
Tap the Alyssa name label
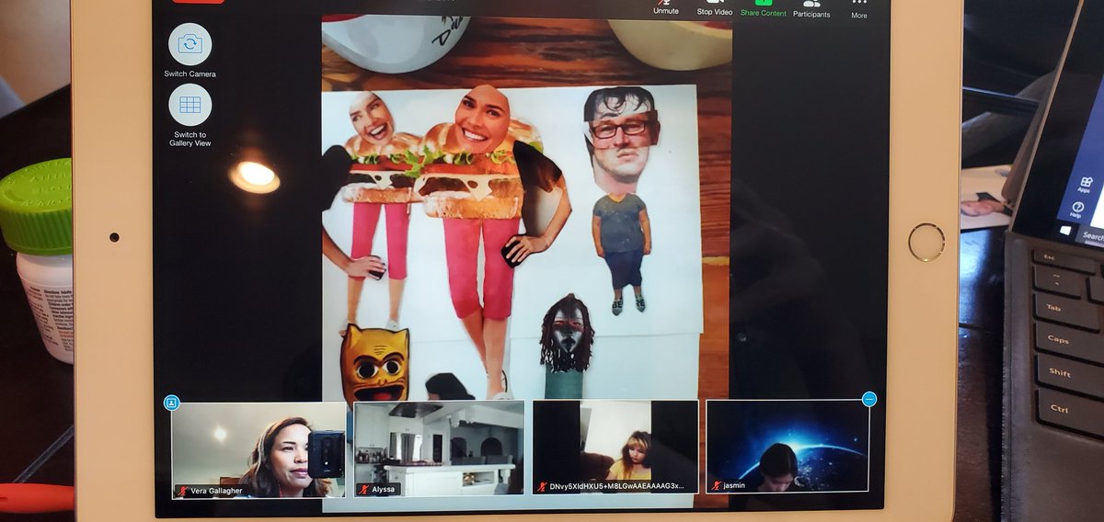pyautogui.click(x=383, y=490)
